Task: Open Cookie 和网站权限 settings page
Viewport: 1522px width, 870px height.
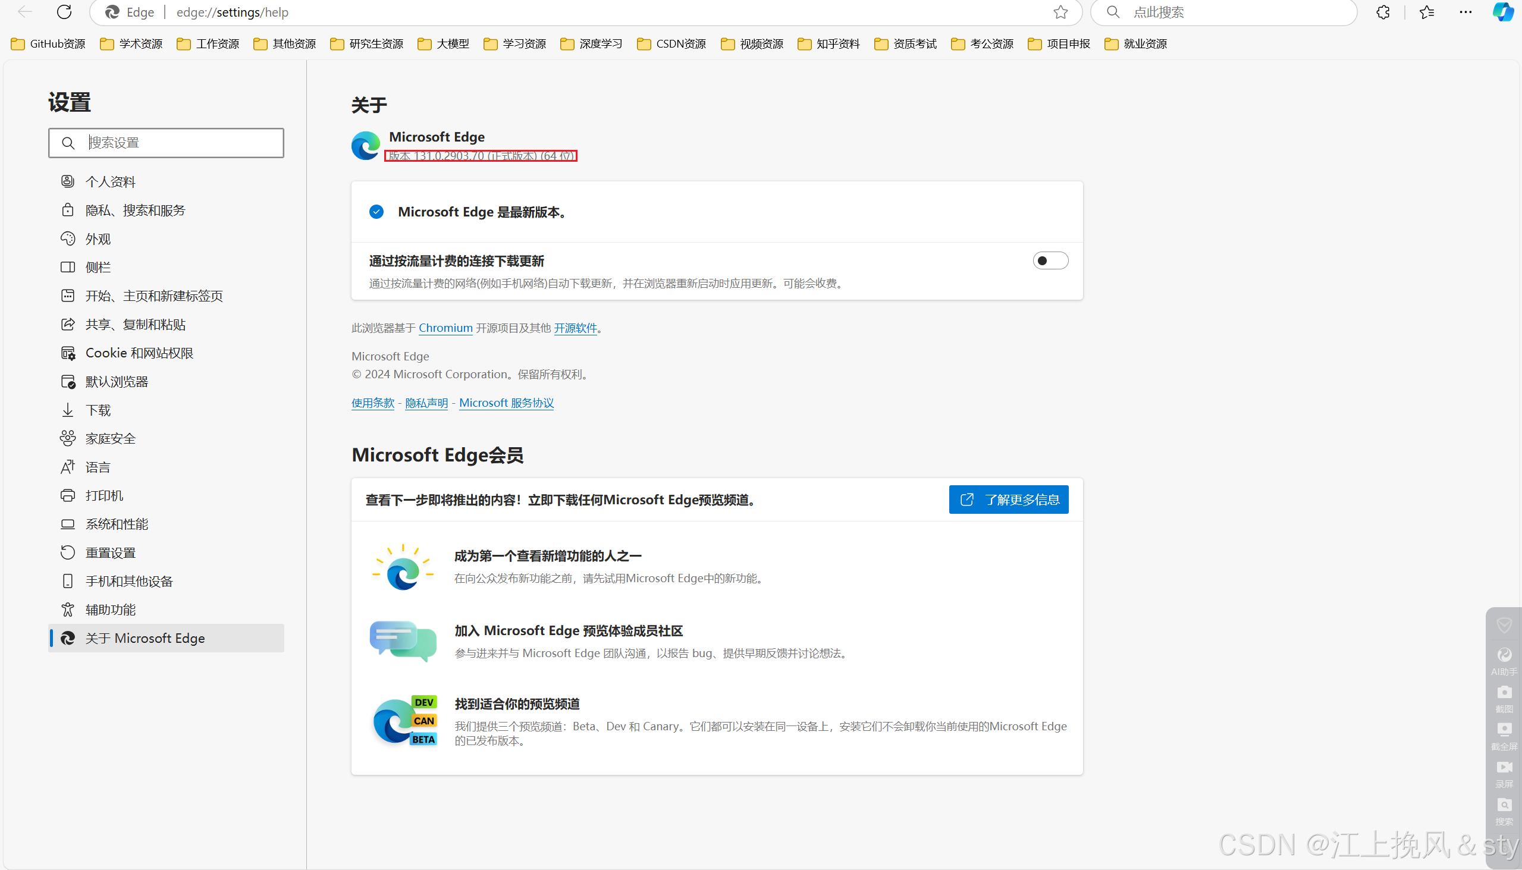Action: (165, 353)
